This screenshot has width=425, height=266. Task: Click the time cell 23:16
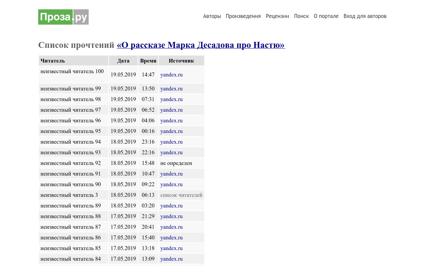(148, 142)
